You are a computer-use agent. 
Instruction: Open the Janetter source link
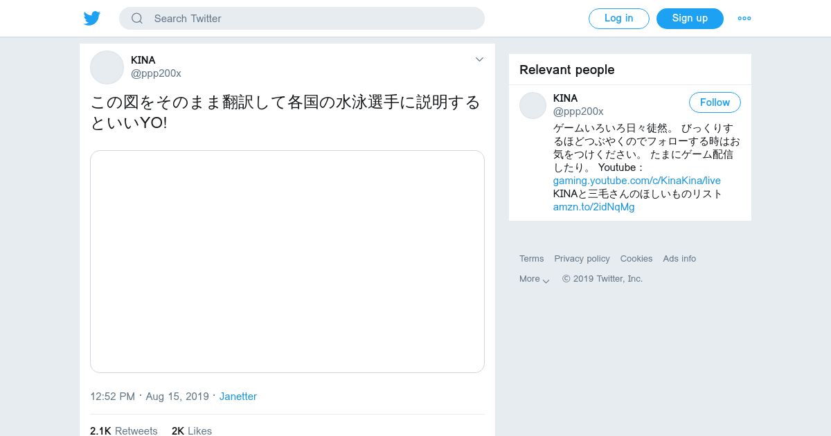pyautogui.click(x=238, y=397)
